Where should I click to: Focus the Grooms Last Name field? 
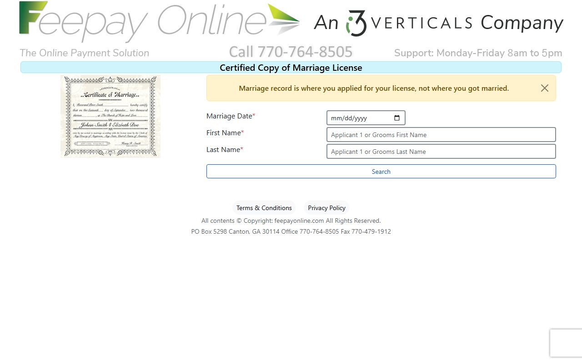point(441,152)
